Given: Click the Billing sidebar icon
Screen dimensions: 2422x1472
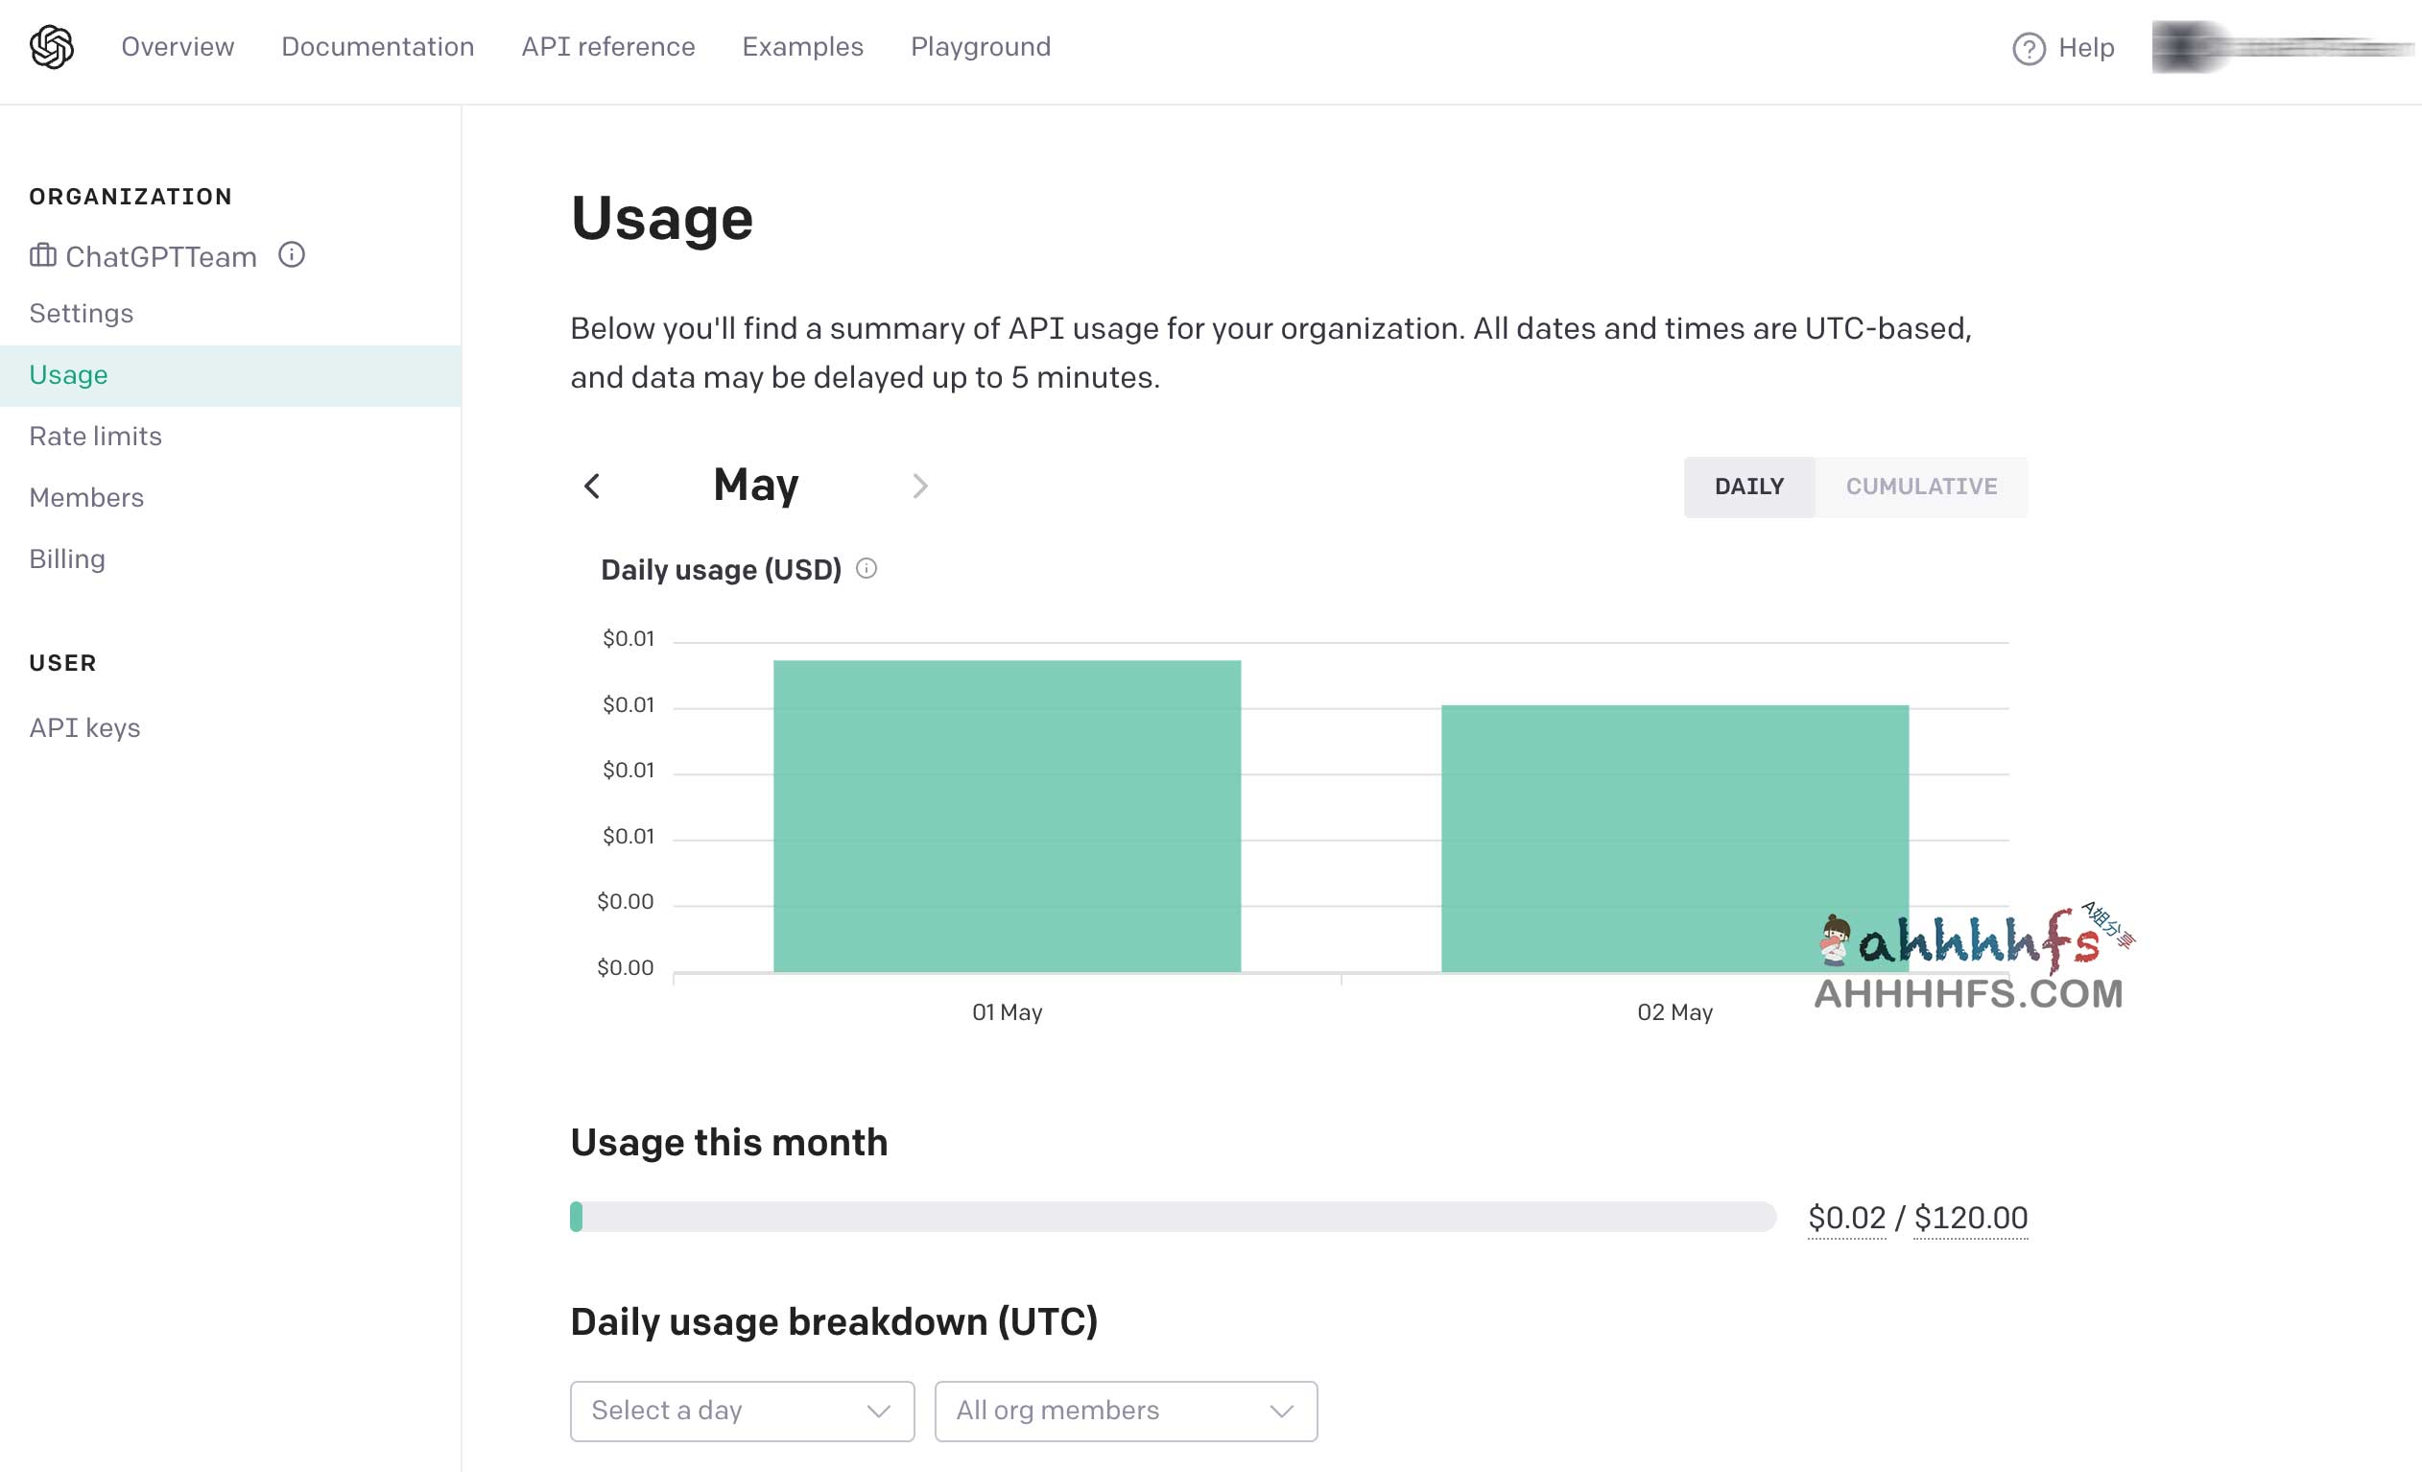Looking at the screenshot, I should point(66,557).
